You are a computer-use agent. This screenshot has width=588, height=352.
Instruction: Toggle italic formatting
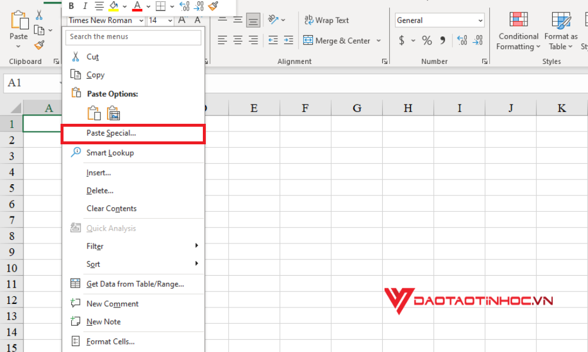(85, 6)
